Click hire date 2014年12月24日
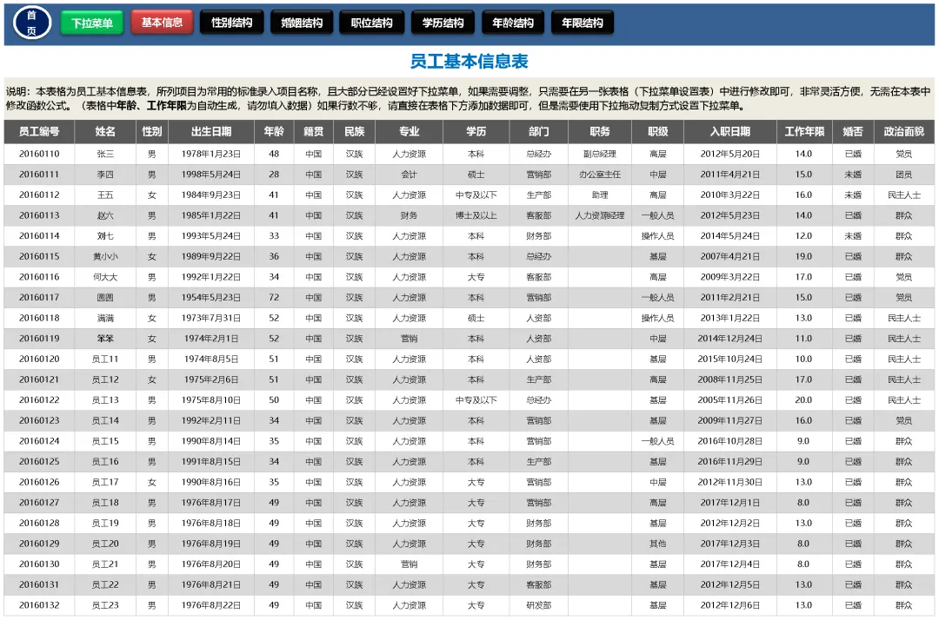The image size is (939, 620). (730, 339)
